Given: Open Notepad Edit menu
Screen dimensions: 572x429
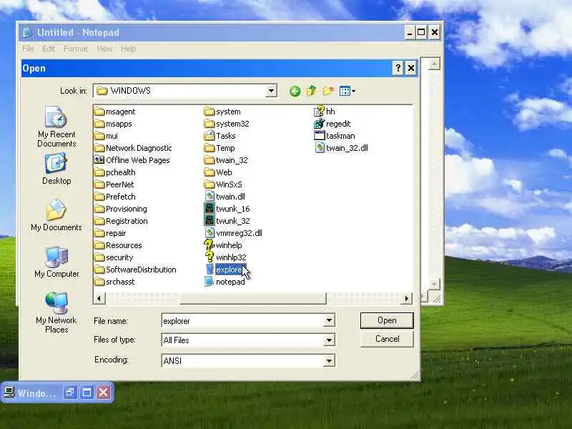Looking at the screenshot, I should click(49, 49).
